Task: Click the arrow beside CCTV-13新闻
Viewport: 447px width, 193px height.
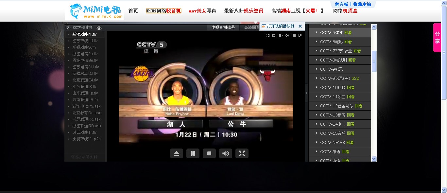Action: point(317,115)
